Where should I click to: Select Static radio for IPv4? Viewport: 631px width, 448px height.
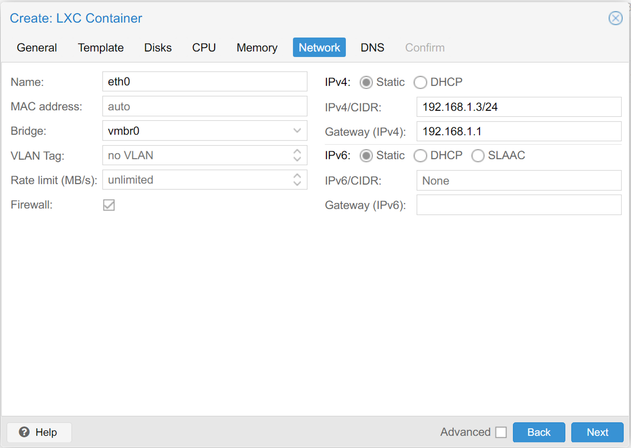pos(366,82)
